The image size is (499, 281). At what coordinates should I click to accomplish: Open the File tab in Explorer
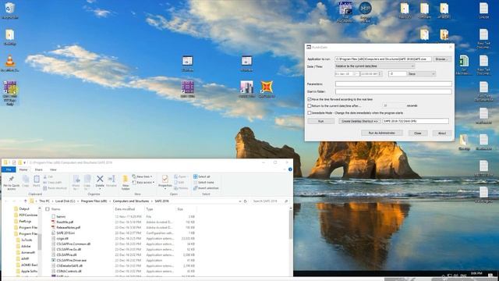point(9,169)
